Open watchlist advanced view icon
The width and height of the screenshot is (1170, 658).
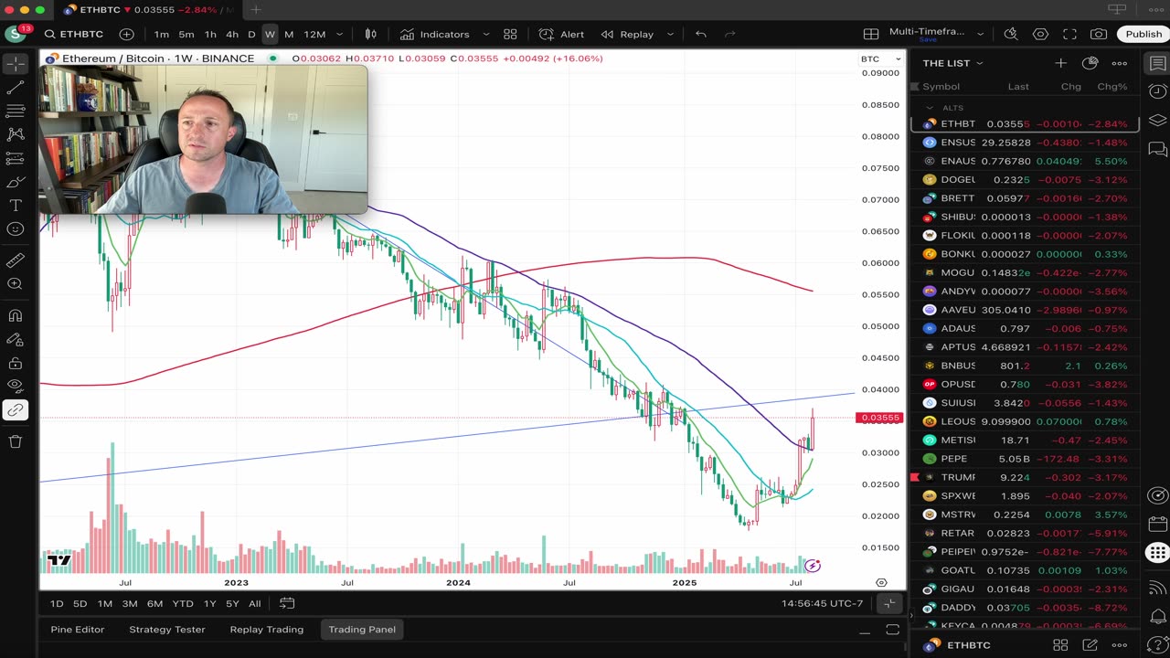point(1090,63)
